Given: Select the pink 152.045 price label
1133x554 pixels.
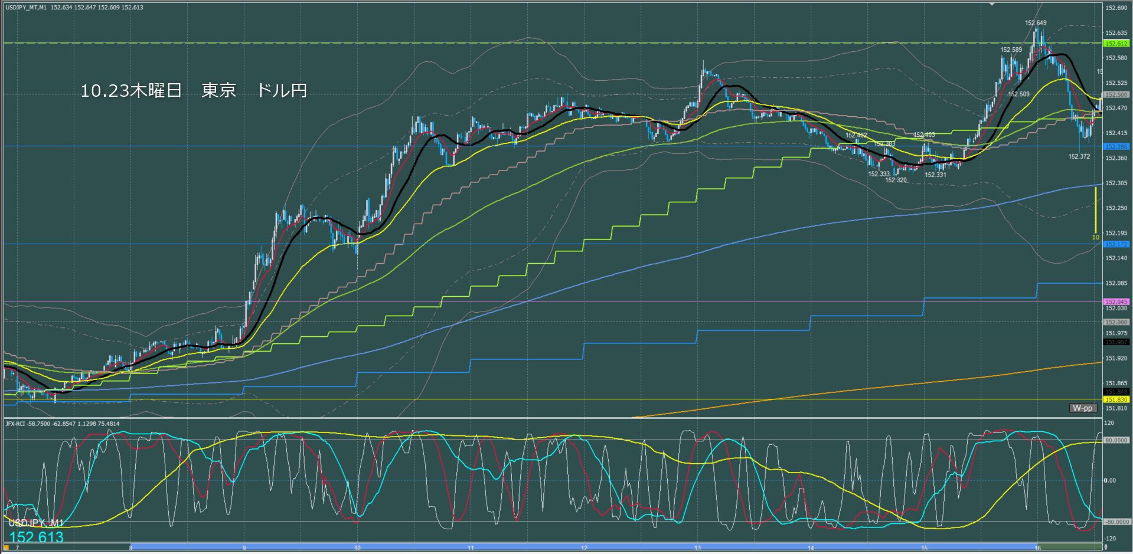Looking at the screenshot, I should tap(1116, 302).
